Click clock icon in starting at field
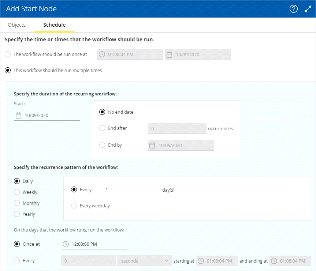Viewport: 316px width, 271px height. (x=201, y=261)
